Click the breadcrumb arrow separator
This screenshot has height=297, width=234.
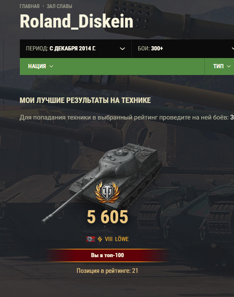coord(43,6)
